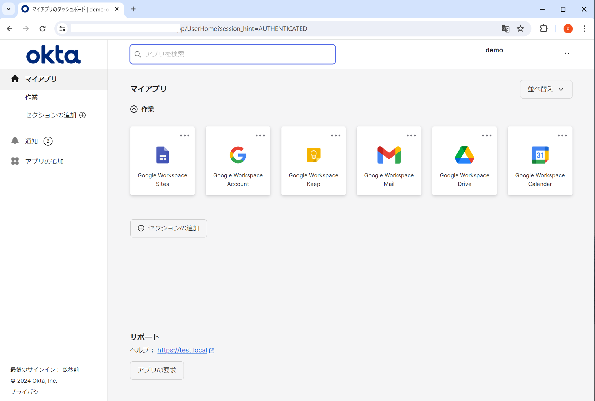Viewport: 595px width, 401px height.
Task: Click the セクションの追加 button below the apps
Action: click(169, 228)
